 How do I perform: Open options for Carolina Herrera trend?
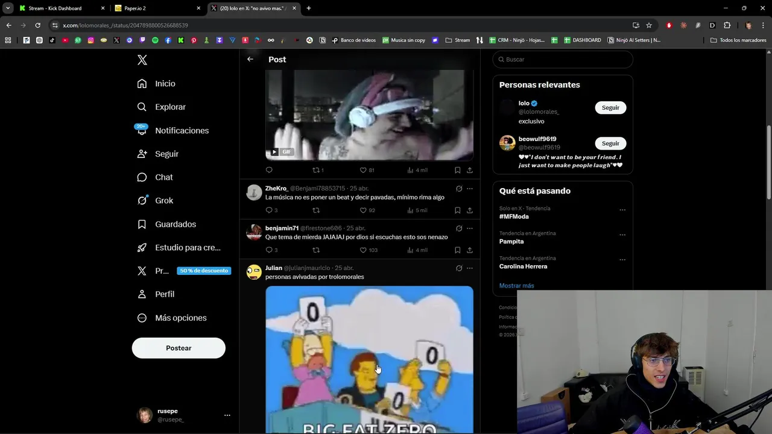[x=622, y=260]
